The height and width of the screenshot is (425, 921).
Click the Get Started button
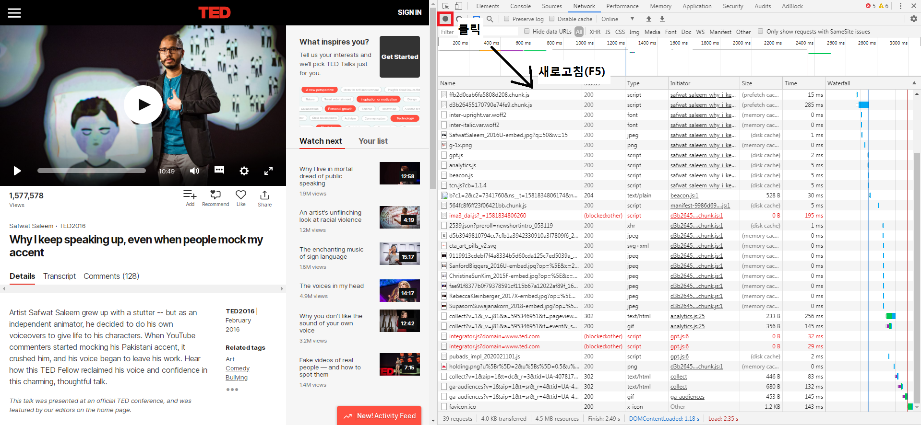pyautogui.click(x=400, y=57)
